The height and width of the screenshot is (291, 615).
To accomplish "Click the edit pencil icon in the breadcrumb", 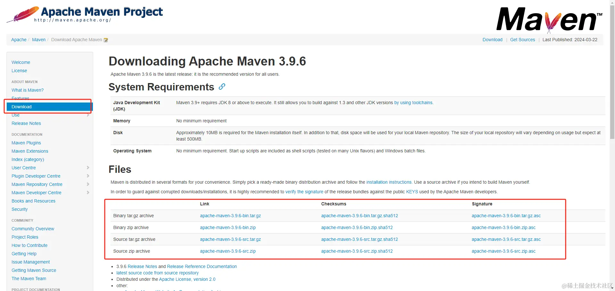I will pyautogui.click(x=106, y=40).
